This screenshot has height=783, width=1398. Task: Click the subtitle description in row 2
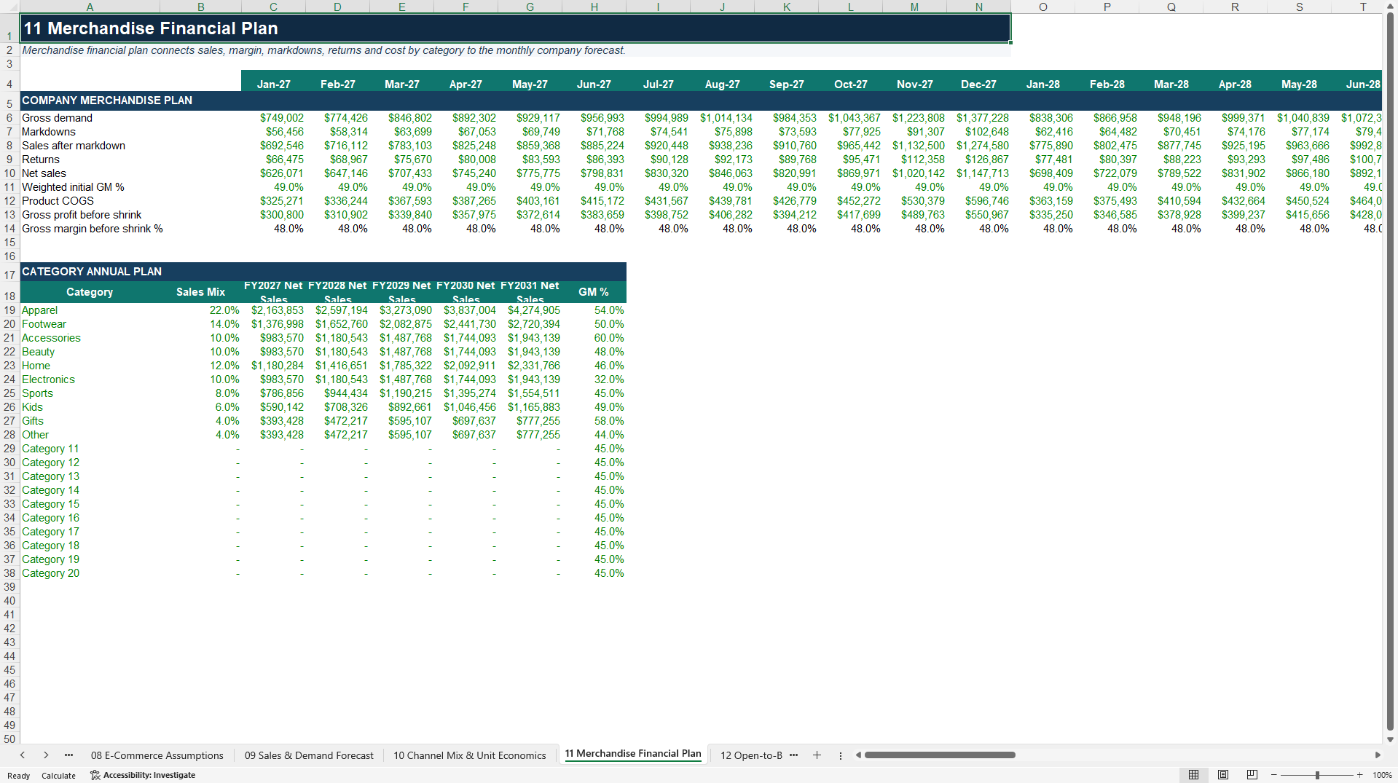(323, 50)
